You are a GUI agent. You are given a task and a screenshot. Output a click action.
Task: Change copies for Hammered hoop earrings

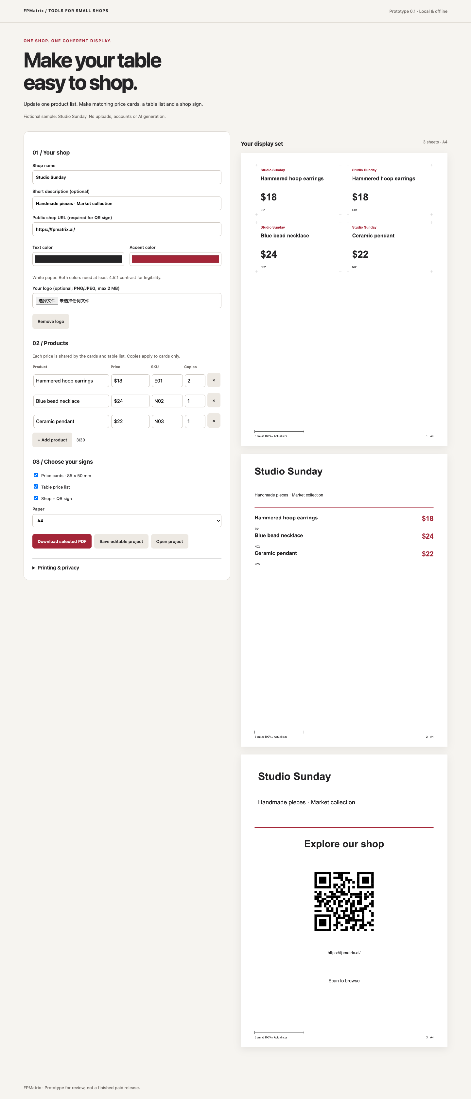click(x=195, y=381)
